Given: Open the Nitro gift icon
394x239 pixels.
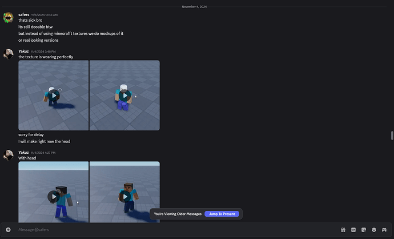Looking at the screenshot, I should [343, 230].
